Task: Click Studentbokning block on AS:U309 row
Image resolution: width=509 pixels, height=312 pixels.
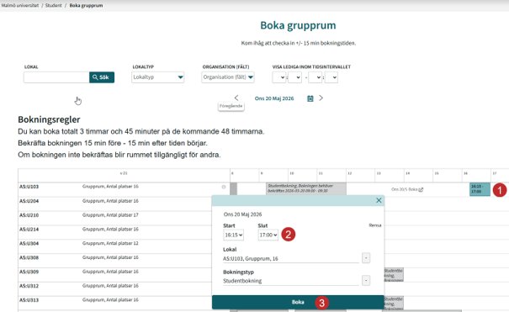Action: (x=394, y=275)
